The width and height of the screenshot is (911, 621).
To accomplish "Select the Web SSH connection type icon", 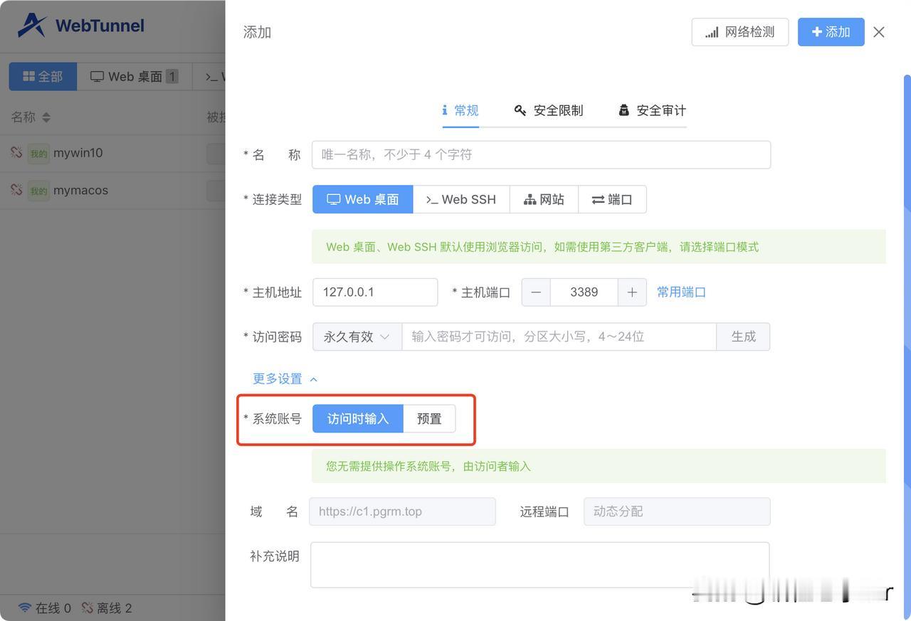I will 431,199.
